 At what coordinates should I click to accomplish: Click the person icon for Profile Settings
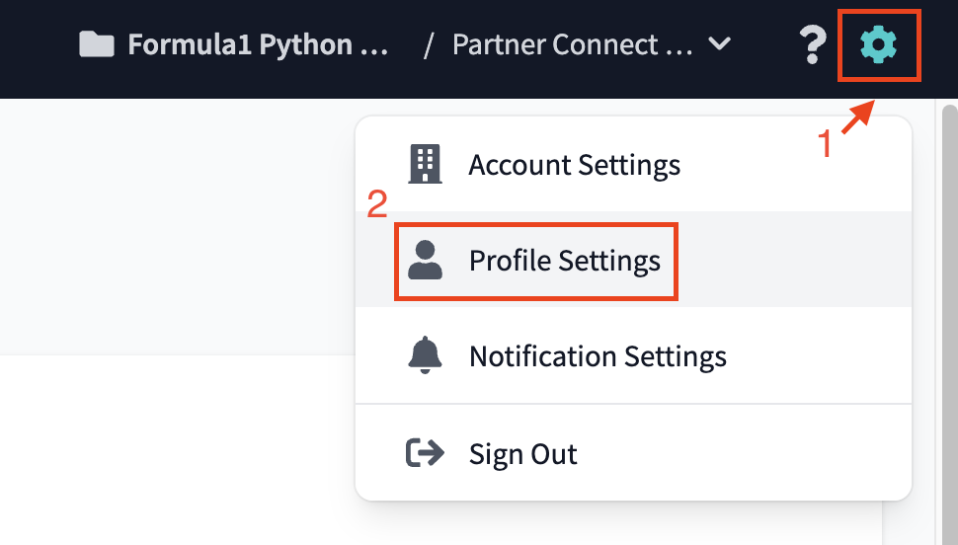[425, 261]
